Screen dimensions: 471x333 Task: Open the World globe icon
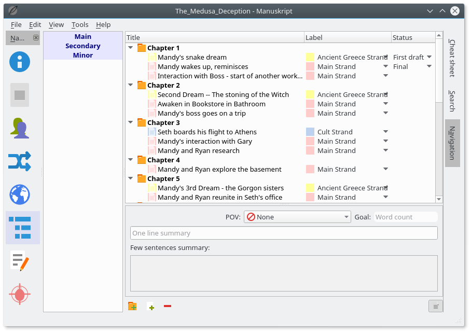click(20, 195)
